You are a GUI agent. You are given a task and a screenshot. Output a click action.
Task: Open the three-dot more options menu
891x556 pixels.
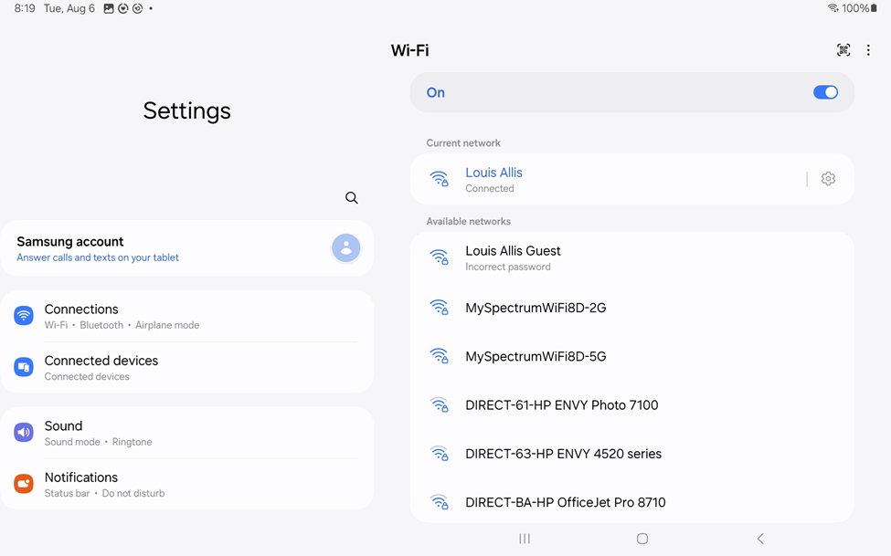[x=868, y=50]
